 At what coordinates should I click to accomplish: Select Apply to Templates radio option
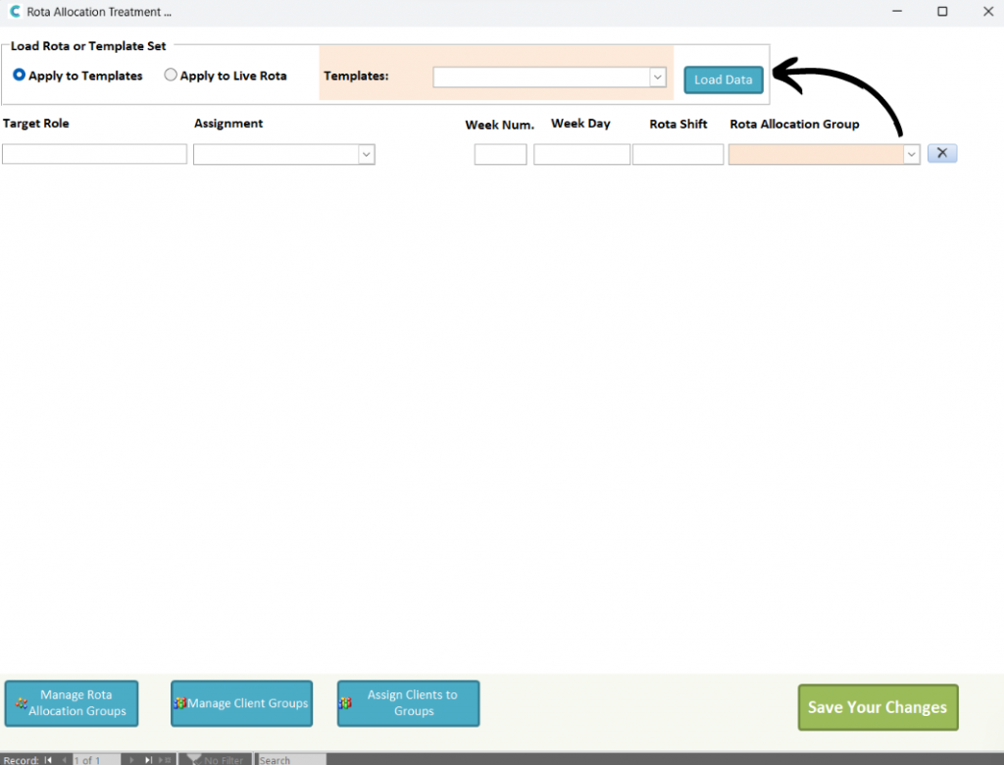(x=20, y=76)
